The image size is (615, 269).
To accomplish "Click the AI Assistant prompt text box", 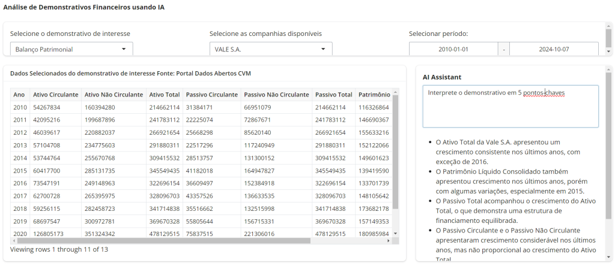I will click(510, 107).
